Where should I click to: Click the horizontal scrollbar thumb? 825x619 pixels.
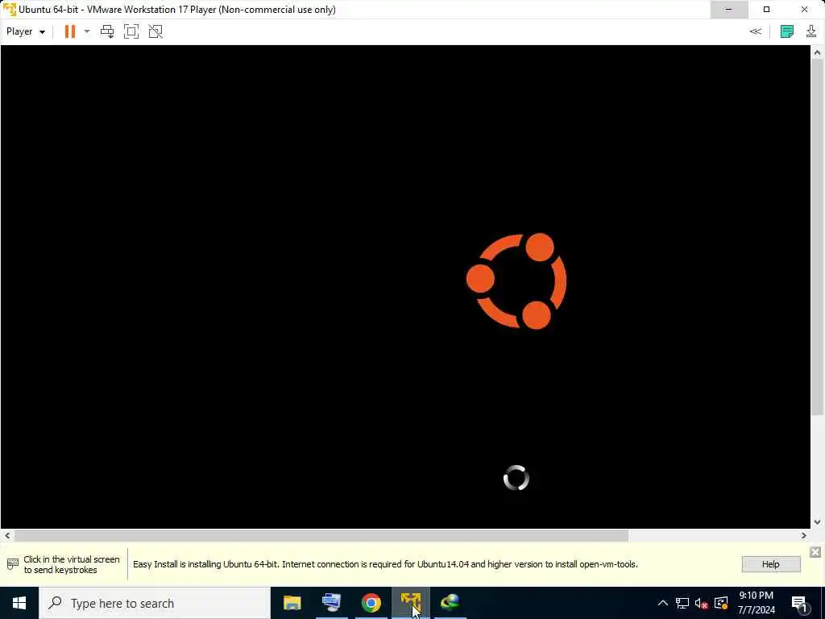321,535
